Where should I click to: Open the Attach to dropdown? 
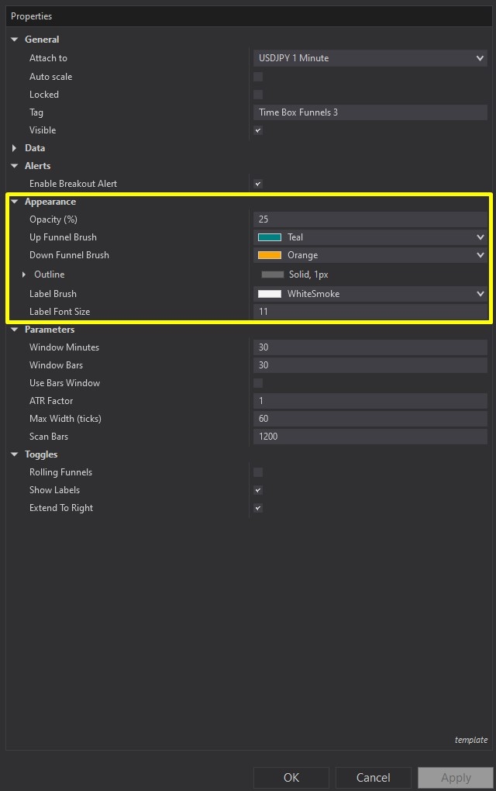pos(370,58)
